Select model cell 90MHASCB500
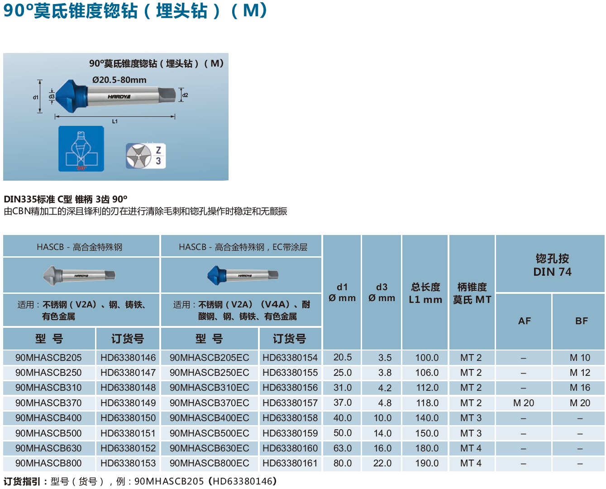The width and height of the screenshot is (606, 489). [x=48, y=433]
